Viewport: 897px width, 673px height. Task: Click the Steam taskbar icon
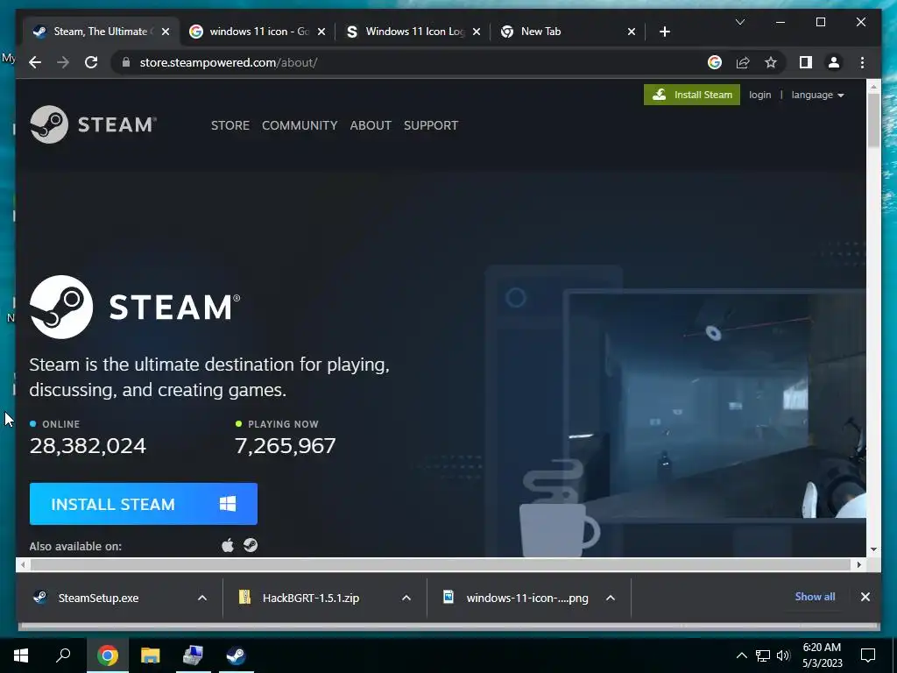click(236, 655)
